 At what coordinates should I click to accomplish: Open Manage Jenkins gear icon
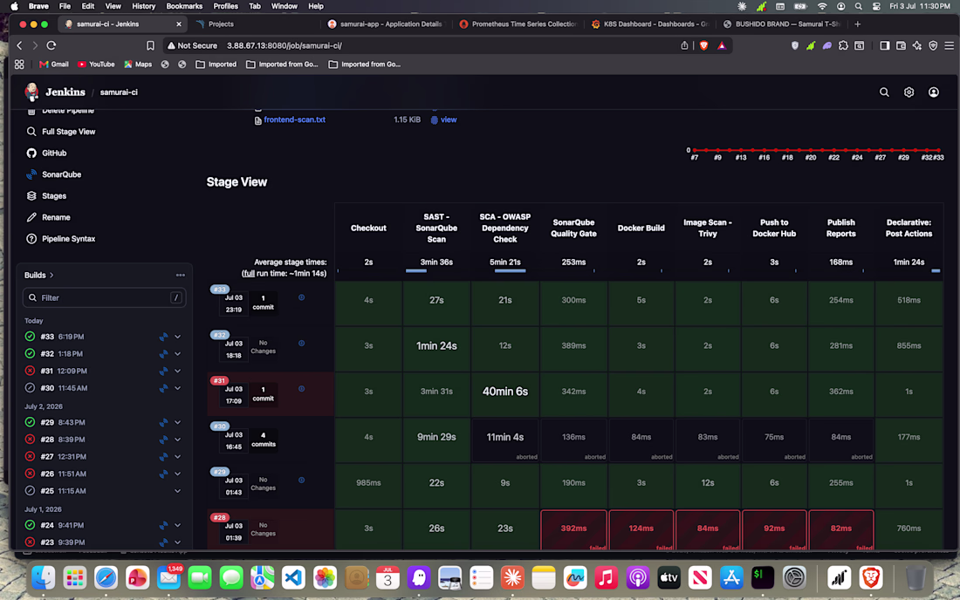[909, 92]
